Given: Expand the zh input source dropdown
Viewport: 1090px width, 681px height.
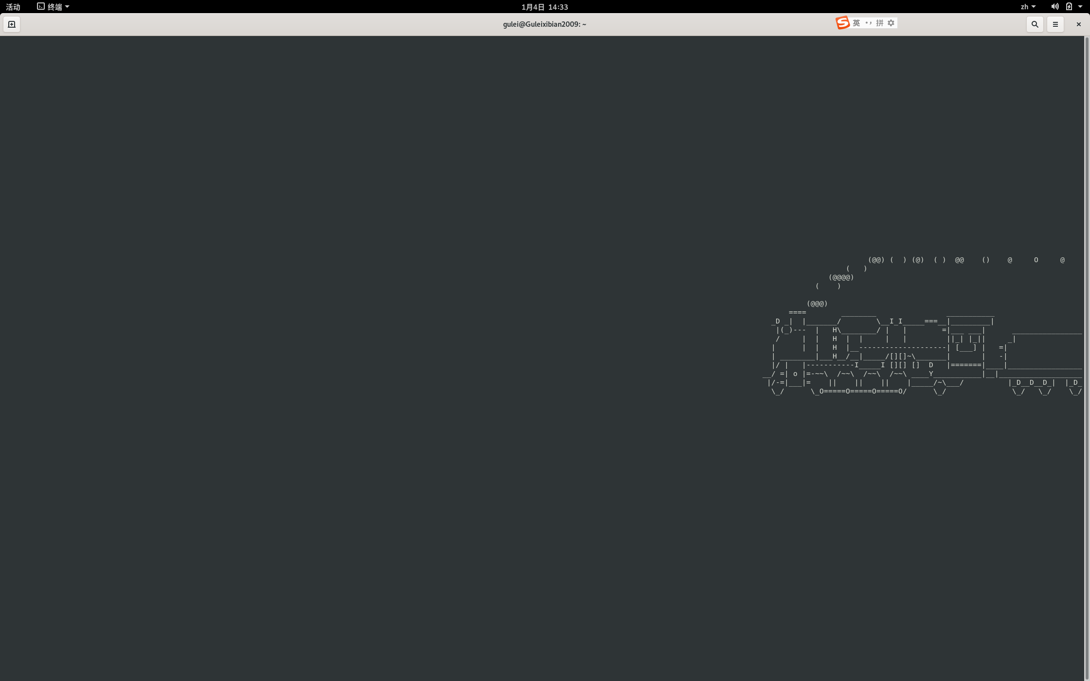Looking at the screenshot, I should coord(1028,7).
